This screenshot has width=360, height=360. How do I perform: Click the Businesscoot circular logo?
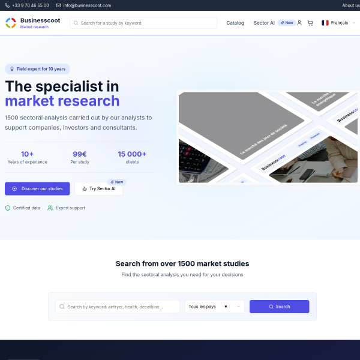click(11, 23)
